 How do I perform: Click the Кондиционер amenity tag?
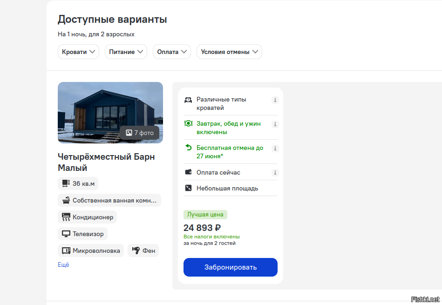click(88, 217)
